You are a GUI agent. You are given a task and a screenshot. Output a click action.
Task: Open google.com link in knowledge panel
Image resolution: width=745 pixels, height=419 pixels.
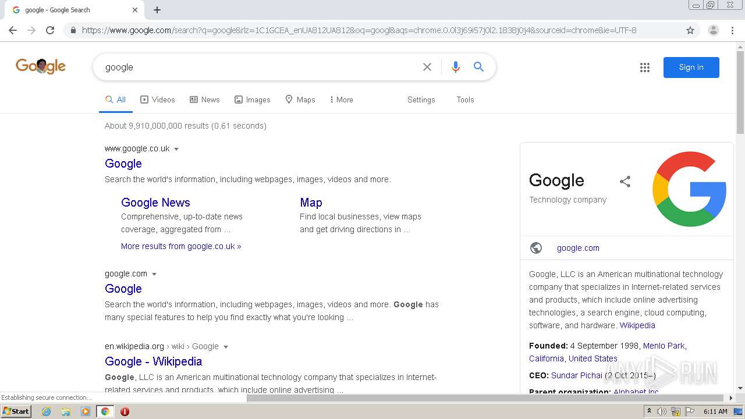click(578, 248)
